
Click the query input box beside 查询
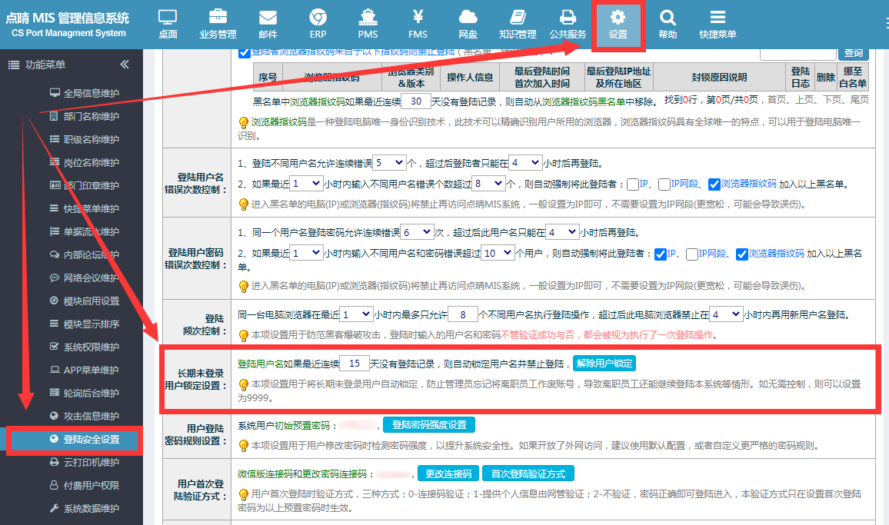point(798,53)
